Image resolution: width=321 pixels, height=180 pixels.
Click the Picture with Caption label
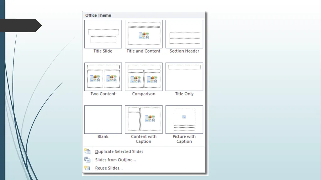coord(184,139)
